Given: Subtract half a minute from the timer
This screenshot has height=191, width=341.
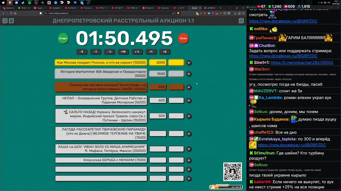Looking at the screenshot, I should point(109,52).
